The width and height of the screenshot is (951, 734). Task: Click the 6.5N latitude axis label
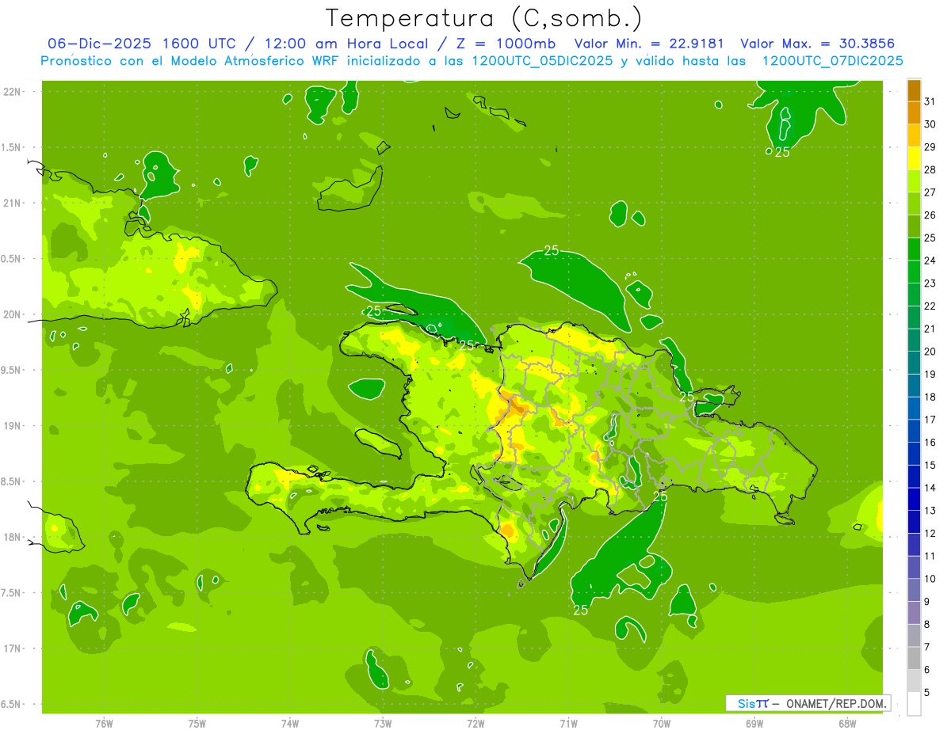pos(11,704)
